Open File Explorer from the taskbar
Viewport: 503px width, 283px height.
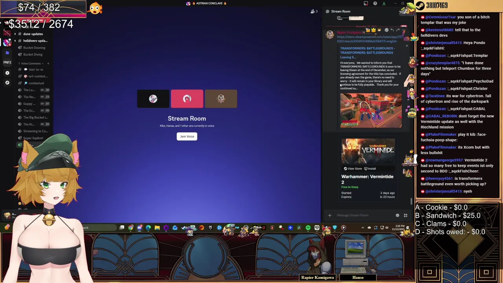click(157, 228)
